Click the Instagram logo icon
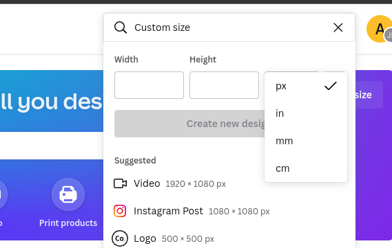The image size is (392, 248). point(120,211)
